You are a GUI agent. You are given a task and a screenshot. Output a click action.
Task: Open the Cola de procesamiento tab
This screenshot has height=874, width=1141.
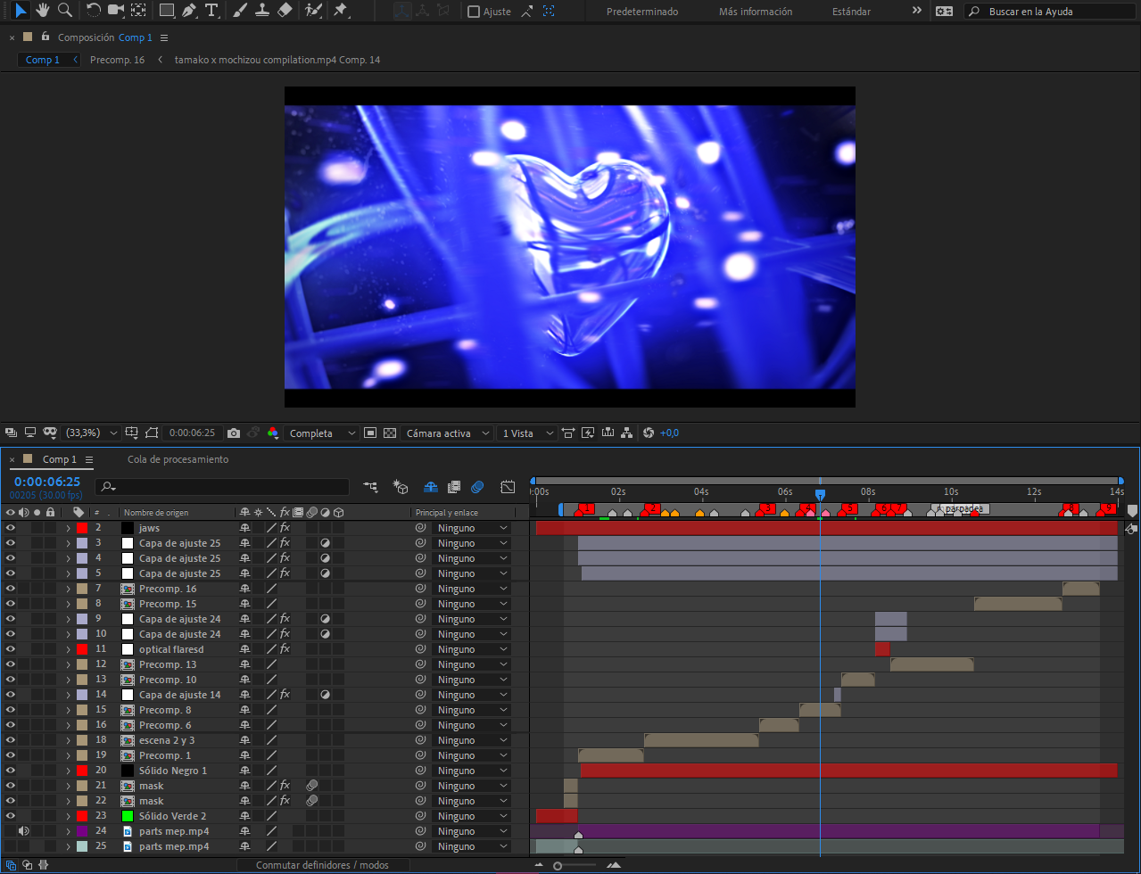click(178, 459)
